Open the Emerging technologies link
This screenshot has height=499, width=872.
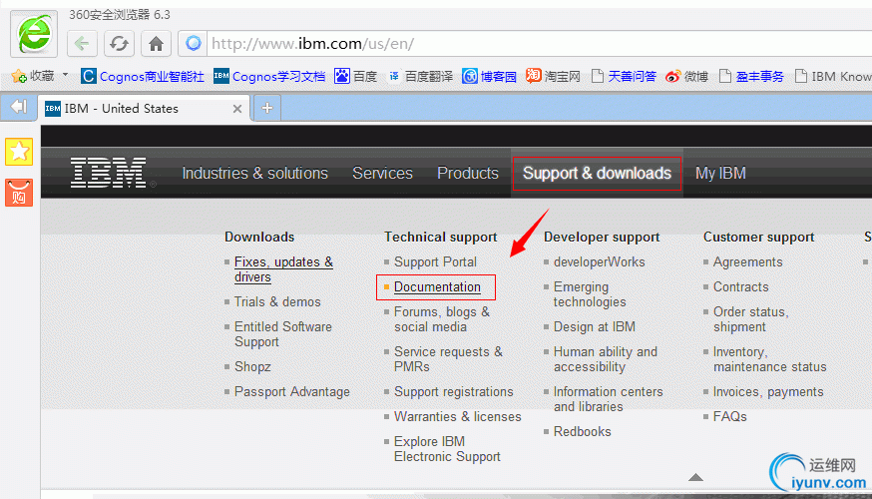click(x=590, y=294)
